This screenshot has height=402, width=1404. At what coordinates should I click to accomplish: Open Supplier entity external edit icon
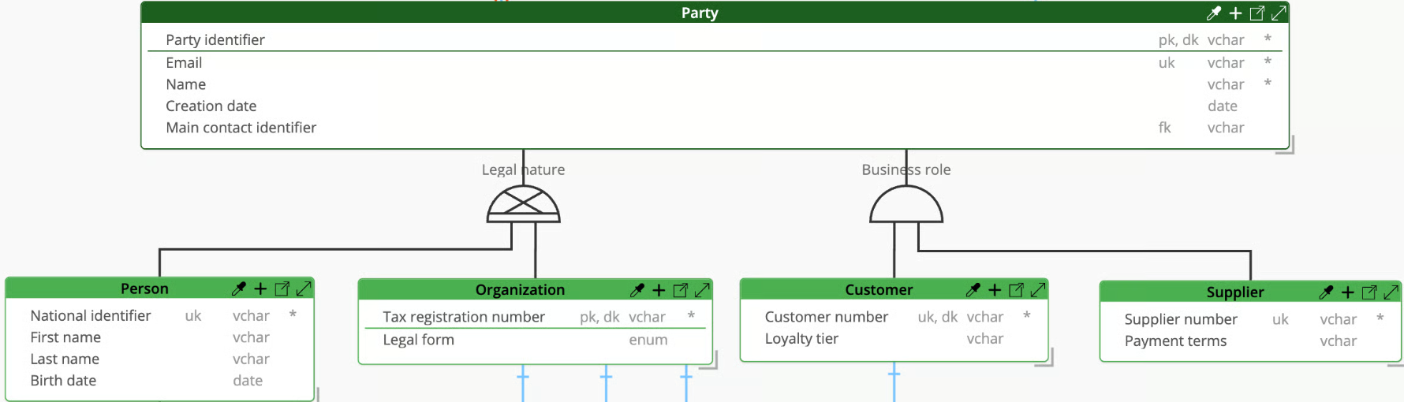(x=1369, y=292)
